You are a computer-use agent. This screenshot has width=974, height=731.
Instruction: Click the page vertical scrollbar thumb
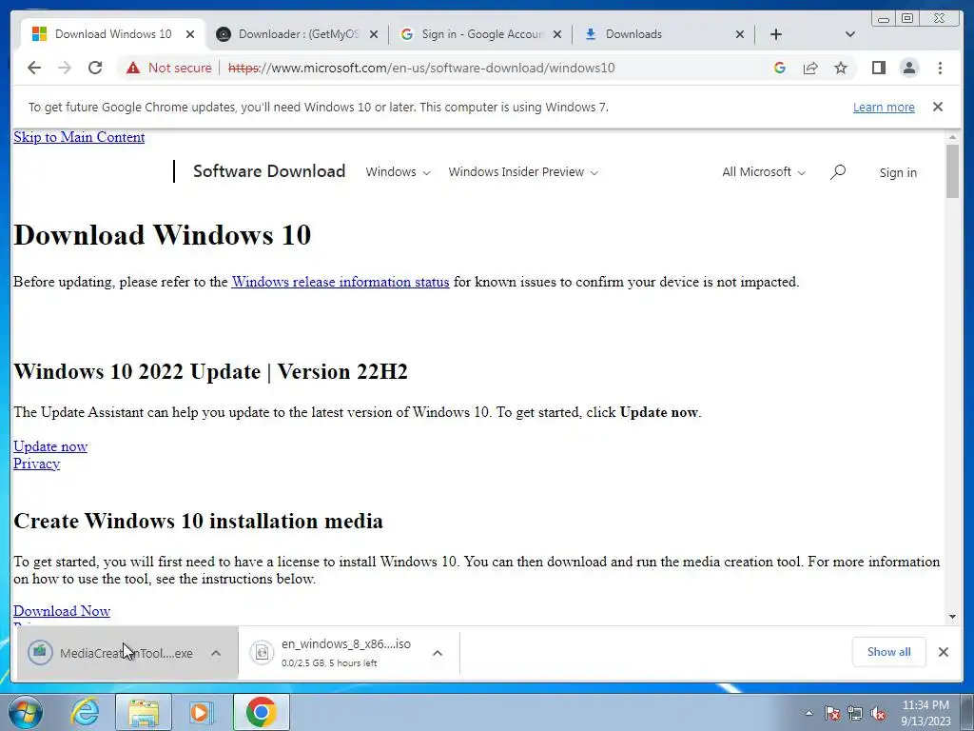click(952, 171)
